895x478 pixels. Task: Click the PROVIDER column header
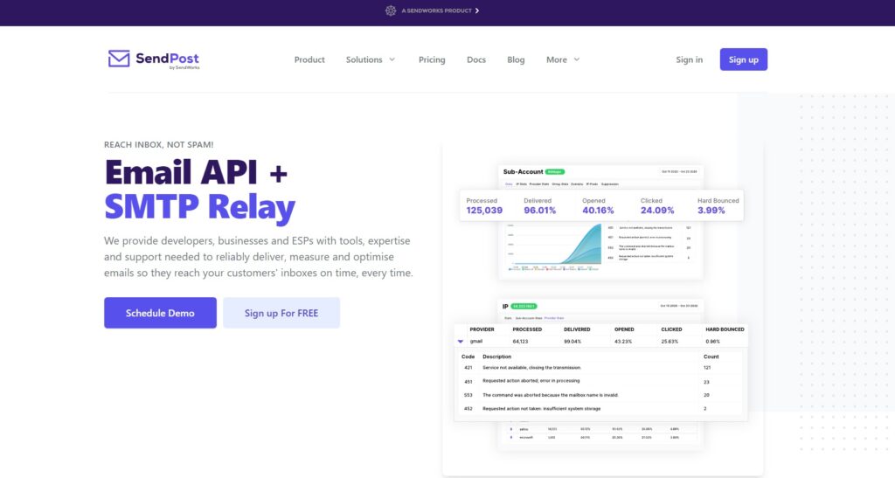pos(482,329)
